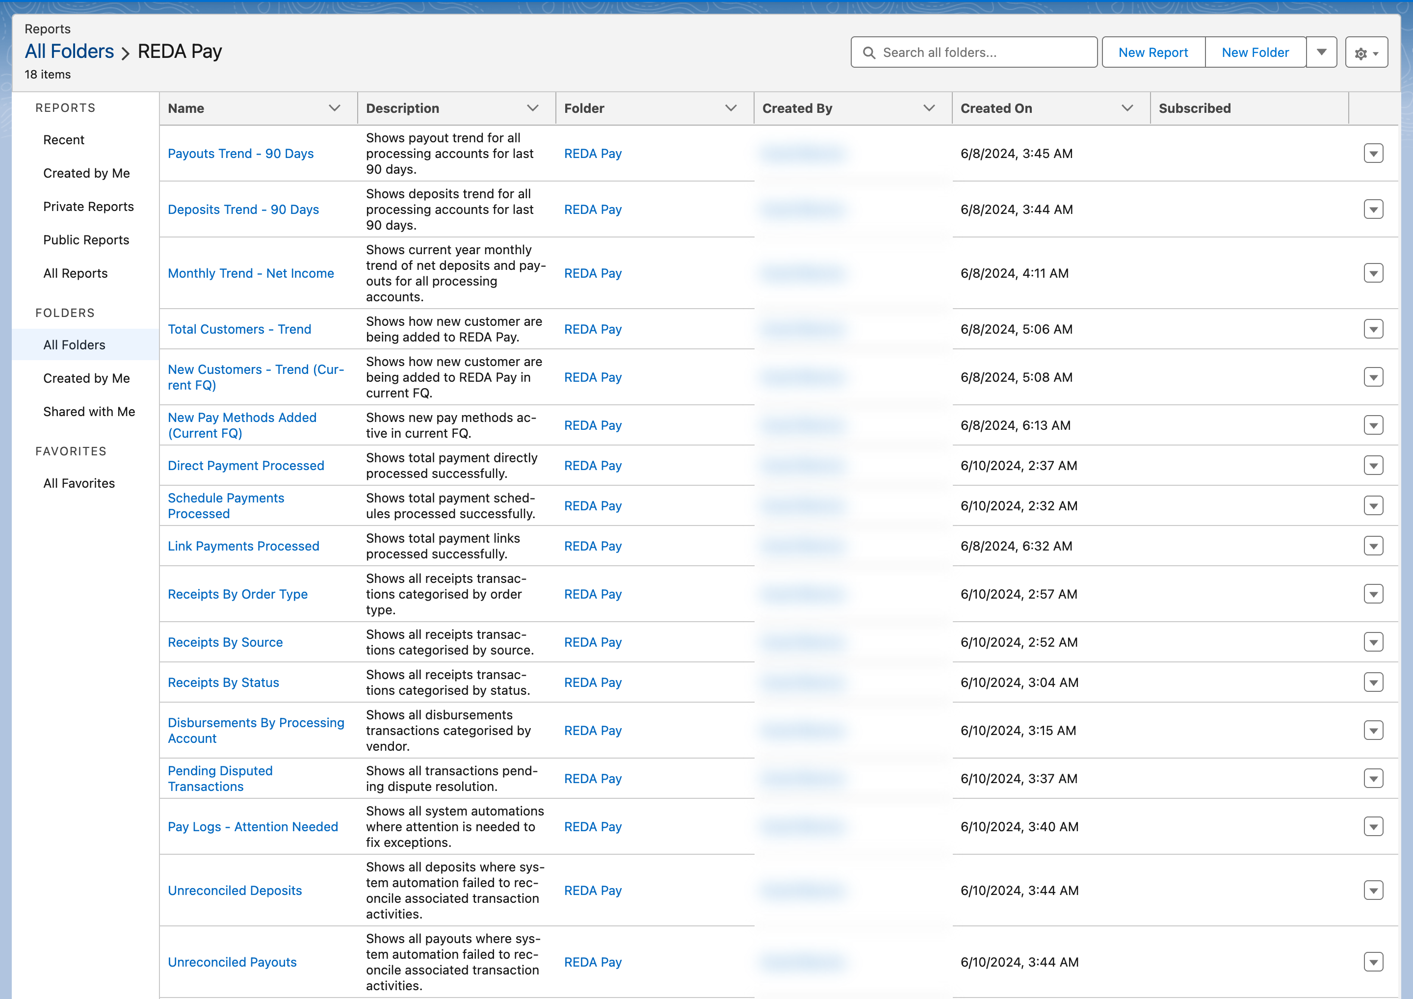Select Public Reports in sidebar
1413x999 pixels.
click(x=86, y=240)
